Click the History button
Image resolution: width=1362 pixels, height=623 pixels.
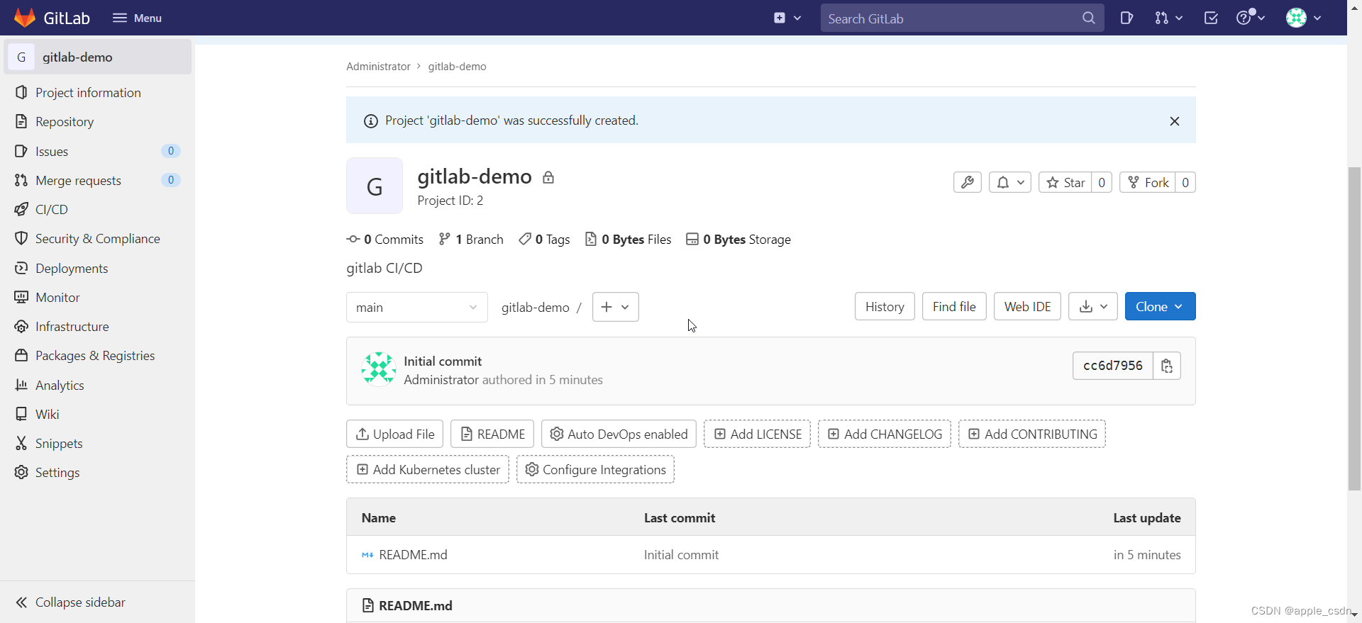[x=885, y=306]
